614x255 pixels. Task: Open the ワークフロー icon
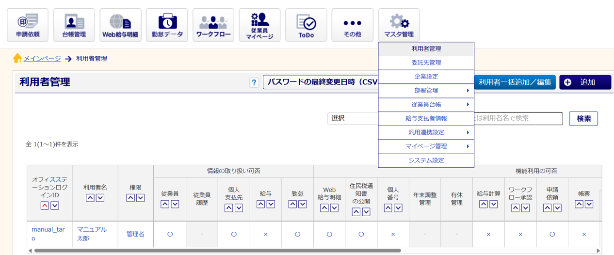pos(213,25)
